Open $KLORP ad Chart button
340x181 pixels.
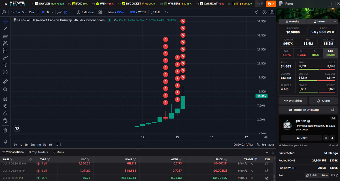tap(302, 138)
